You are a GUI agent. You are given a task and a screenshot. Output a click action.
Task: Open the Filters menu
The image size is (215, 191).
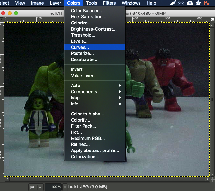point(109,3)
